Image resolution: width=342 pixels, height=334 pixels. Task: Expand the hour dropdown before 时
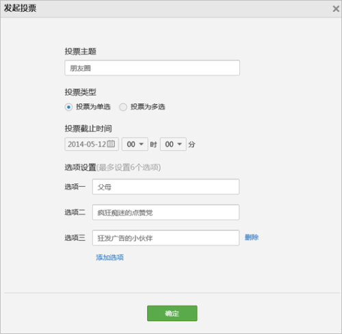click(135, 144)
